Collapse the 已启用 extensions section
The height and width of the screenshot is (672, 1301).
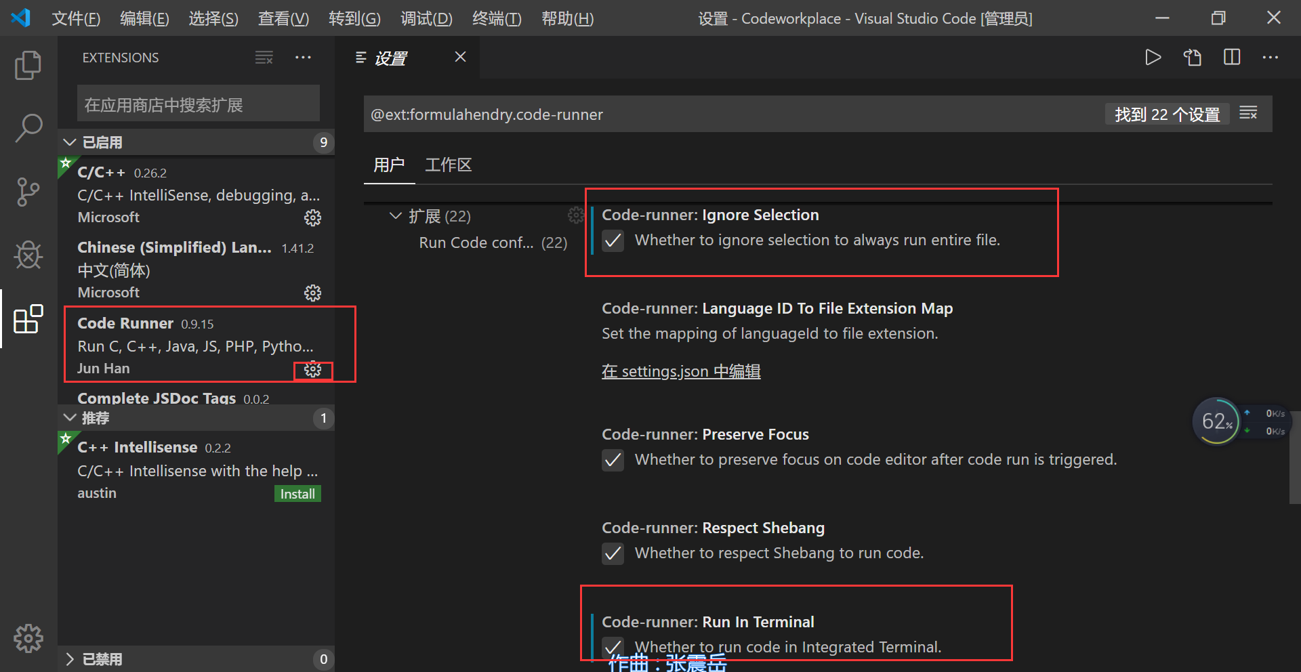click(197, 142)
